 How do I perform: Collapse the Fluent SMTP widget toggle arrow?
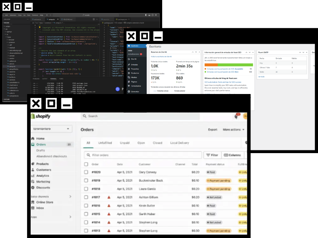coord(306,52)
